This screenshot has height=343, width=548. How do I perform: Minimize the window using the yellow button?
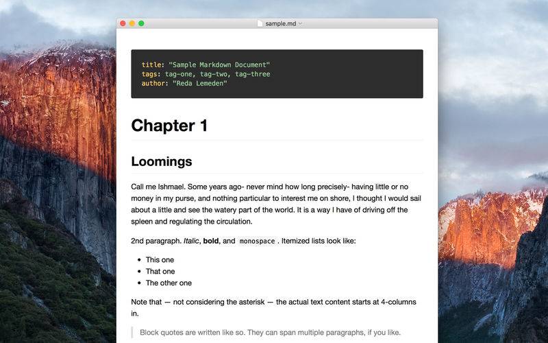(132, 23)
